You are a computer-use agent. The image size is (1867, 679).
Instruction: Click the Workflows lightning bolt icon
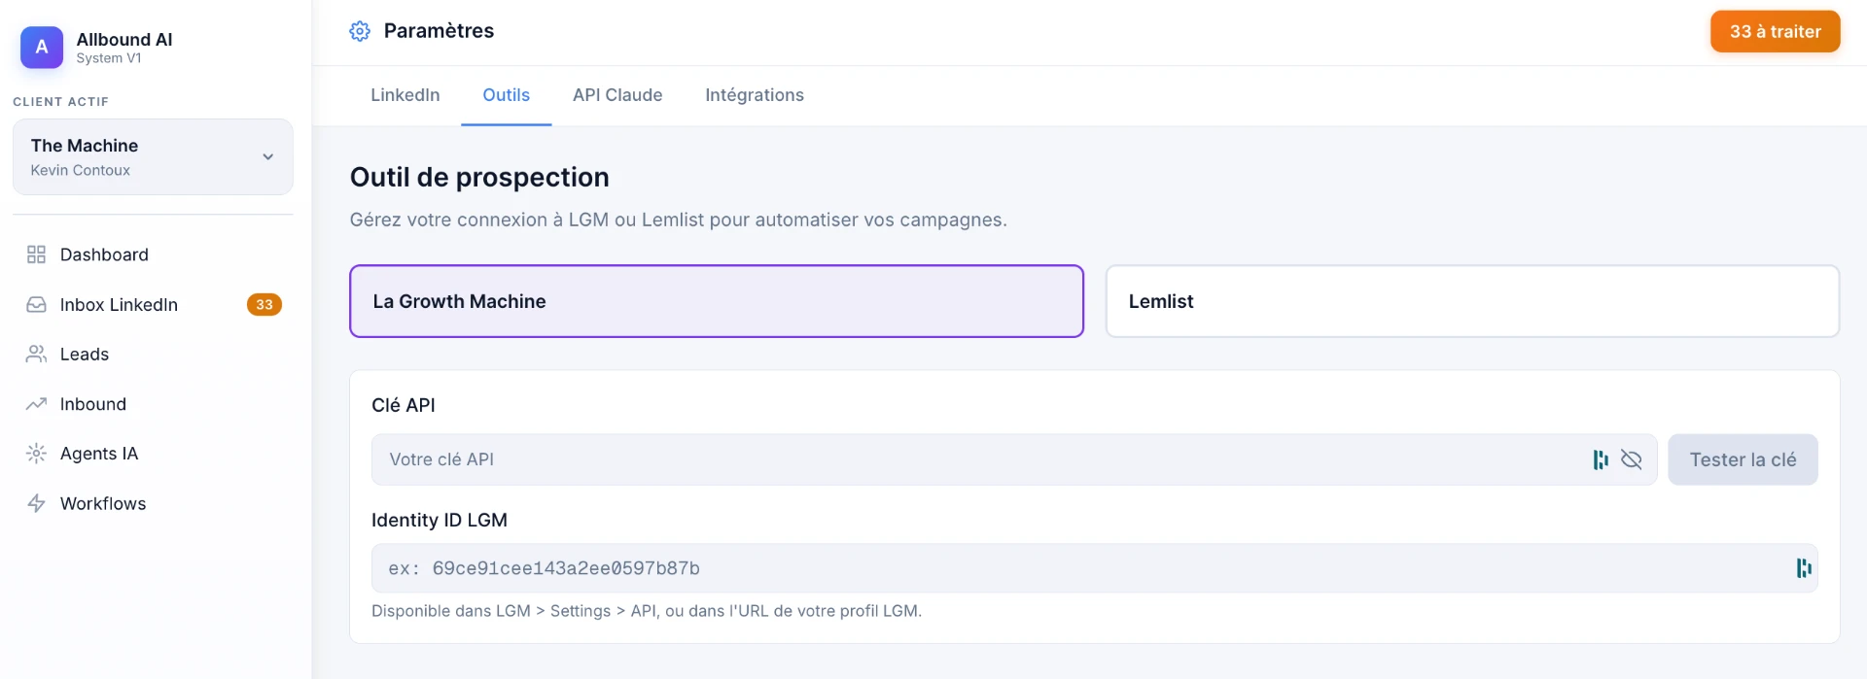tap(36, 503)
